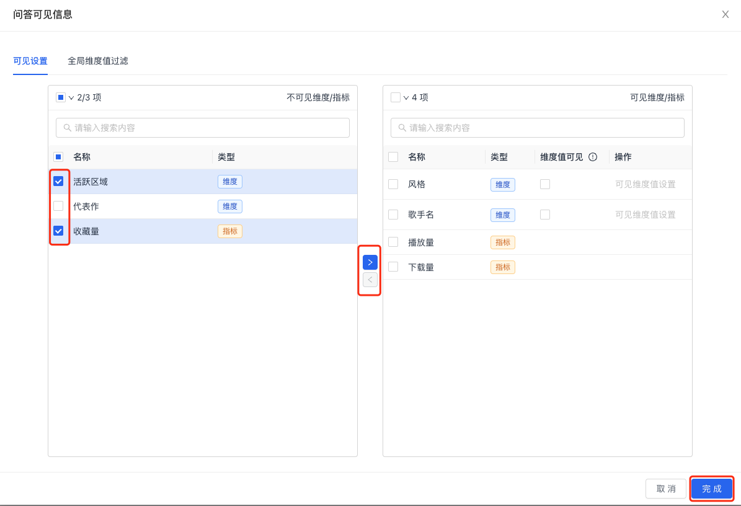The height and width of the screenshot is (506, 741).
Task: Uncheck the 收藏量 checkbox
Action: point(58,231)
